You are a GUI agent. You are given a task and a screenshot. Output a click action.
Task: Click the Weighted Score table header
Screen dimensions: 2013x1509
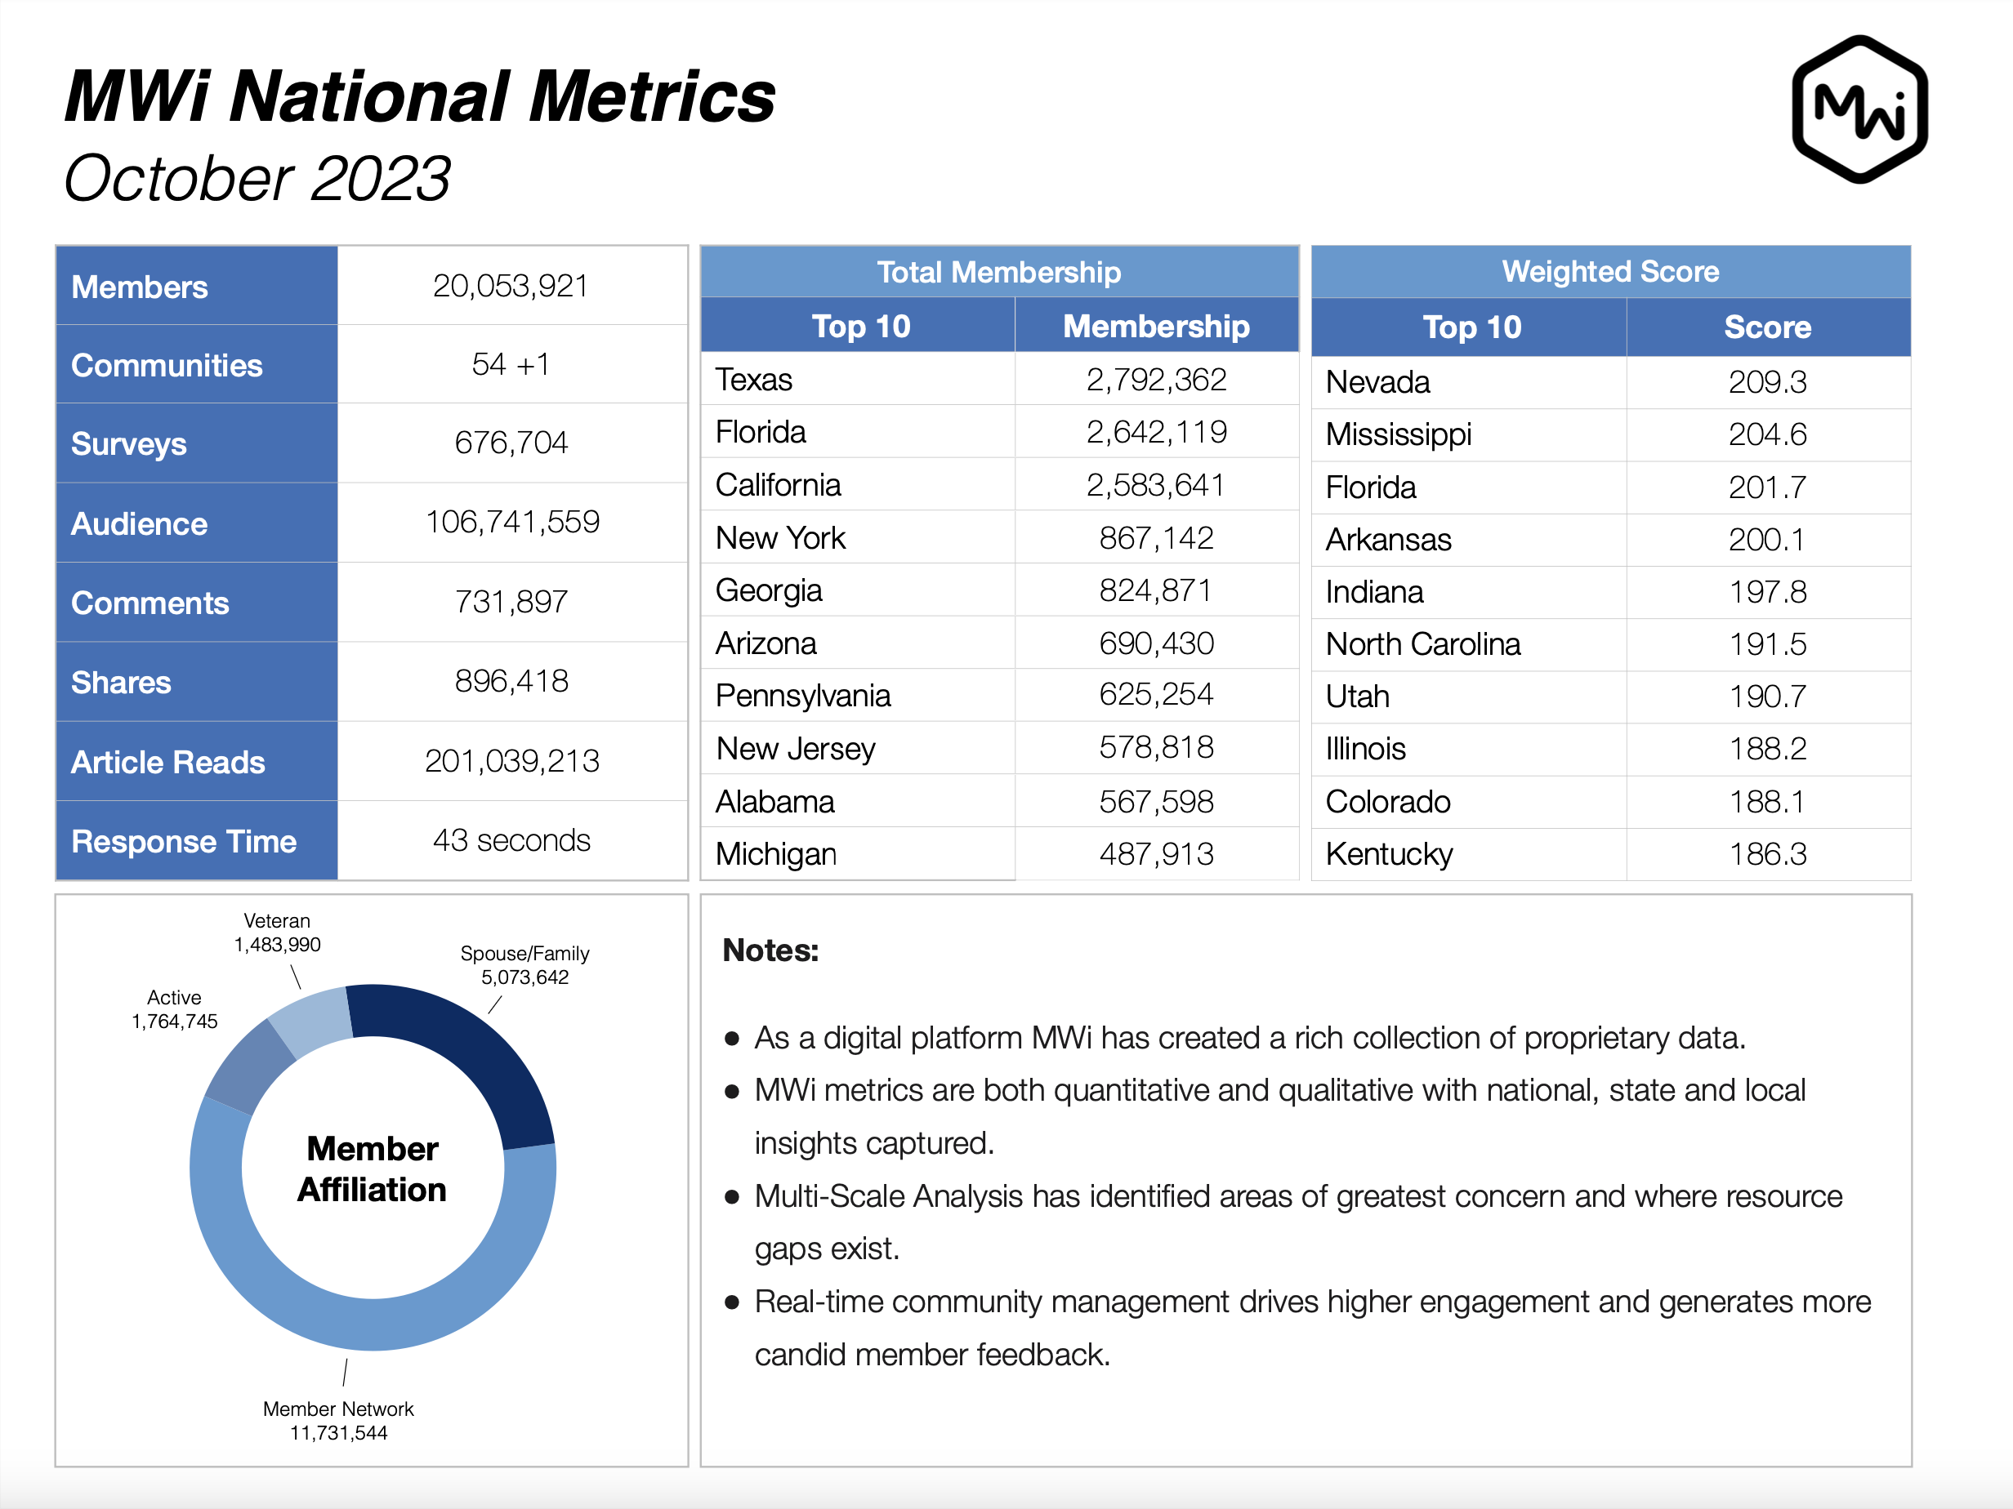click(x=1611, y=272)
